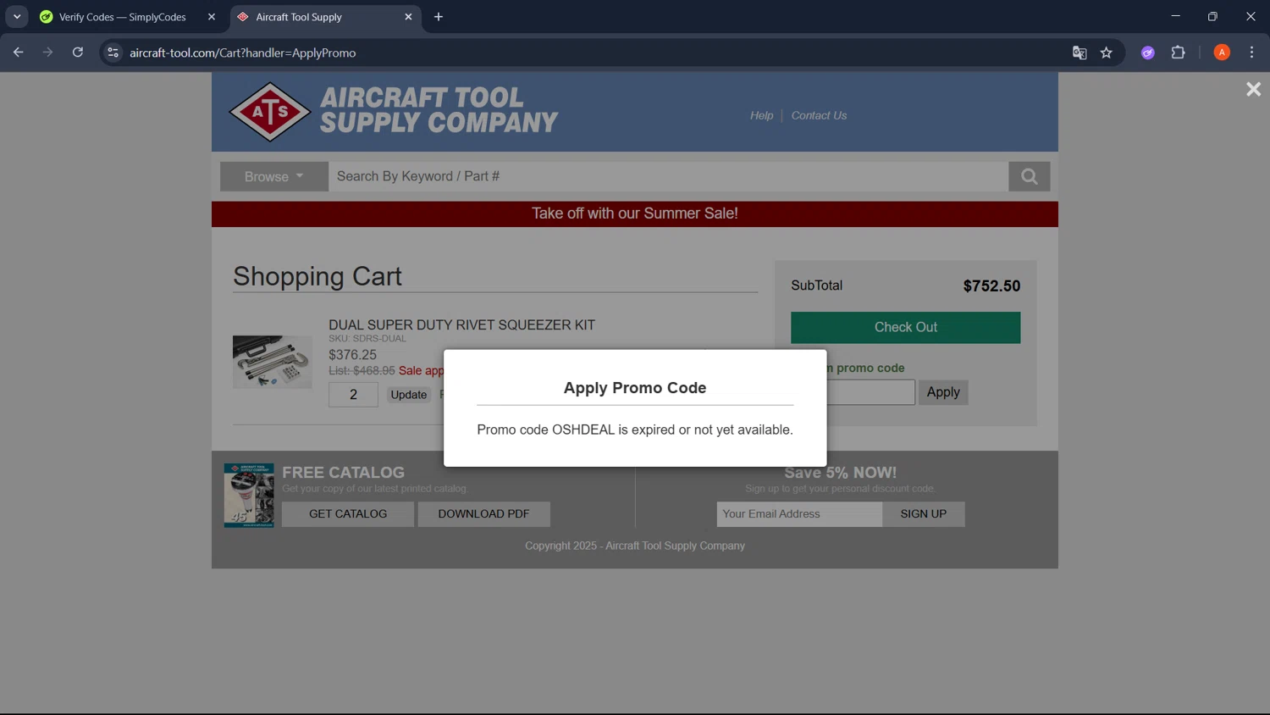Click SKU: SDRS-DUAL text
1270x715 pixels.
click(x=367, y=338)
